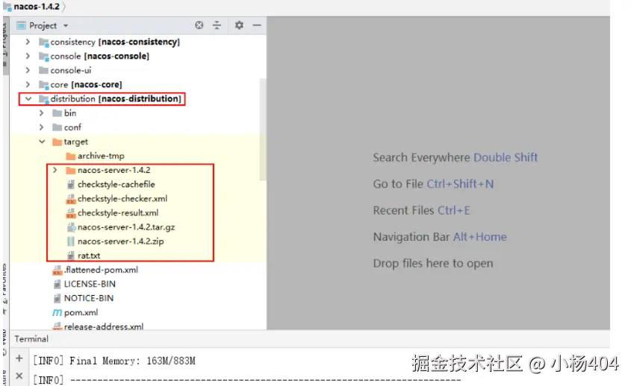Click the checkstyle-result.xml file icon
The image size is (631, 386).
click(71, 213)
